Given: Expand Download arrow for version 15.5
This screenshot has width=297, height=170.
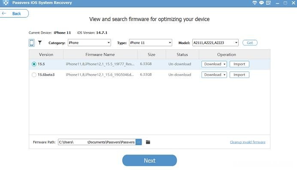Looking at the screenshot, I should tap(224, 64).
